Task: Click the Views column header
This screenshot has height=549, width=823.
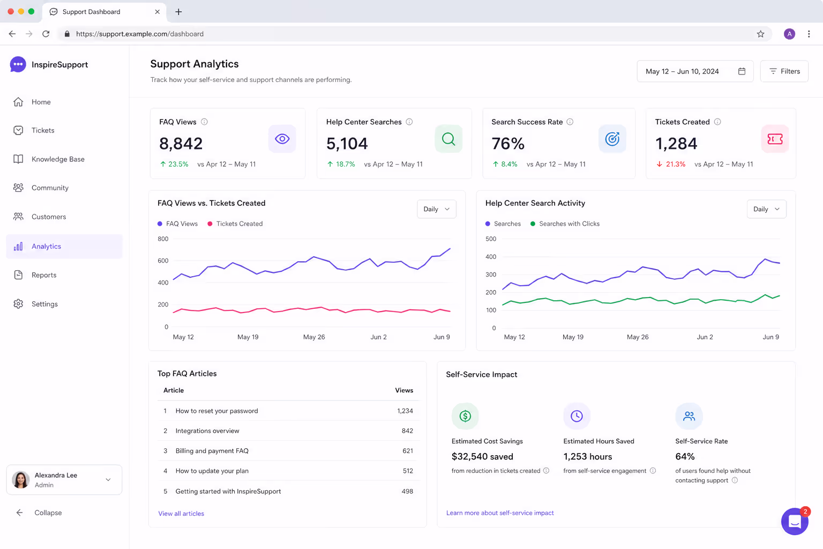Action: pos(404,390)
